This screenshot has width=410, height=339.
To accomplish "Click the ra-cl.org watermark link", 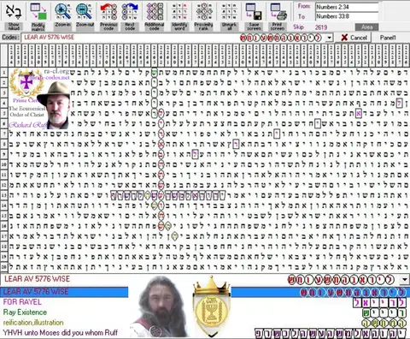I will (56, 71).
